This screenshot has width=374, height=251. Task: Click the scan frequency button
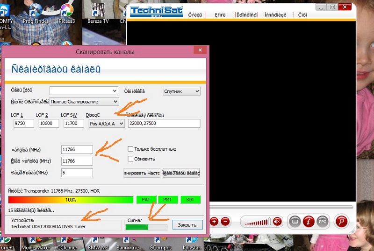tap(142, 173)
